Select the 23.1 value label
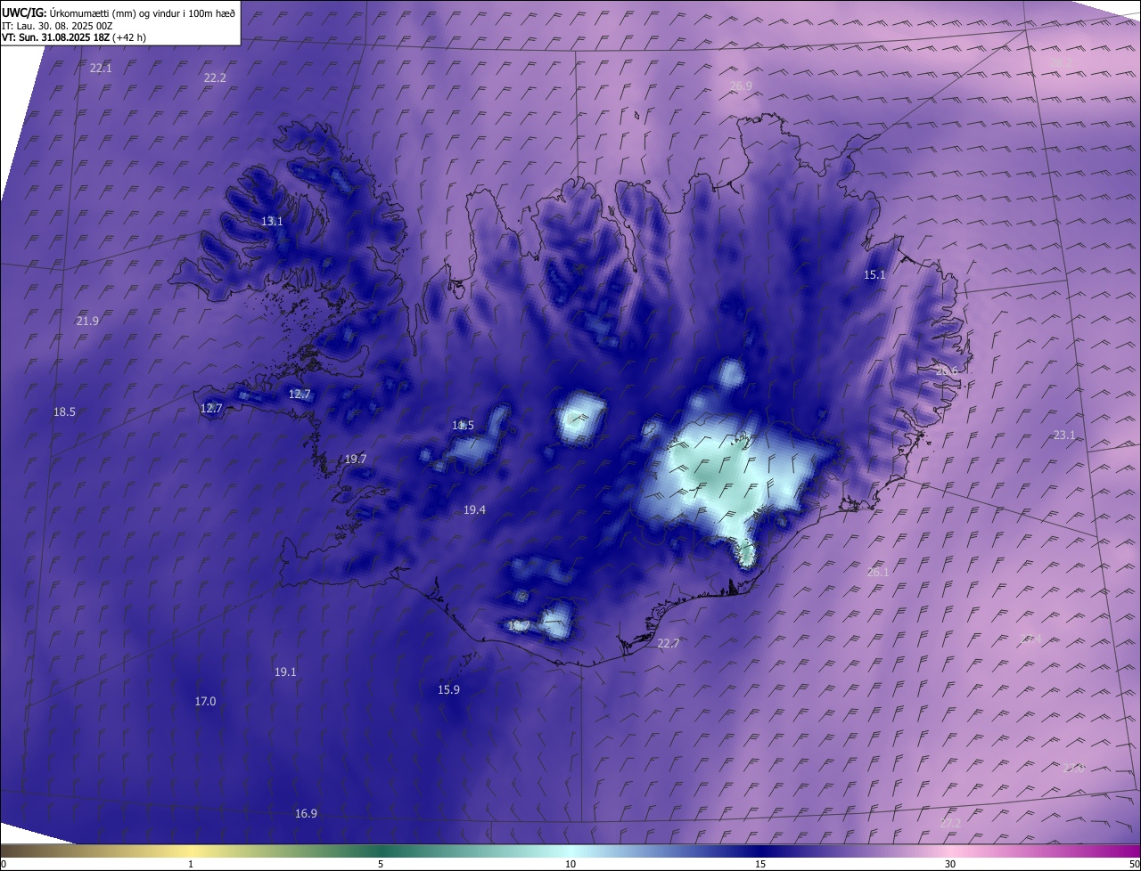Screen dimensions: 1141x871 1064,435
